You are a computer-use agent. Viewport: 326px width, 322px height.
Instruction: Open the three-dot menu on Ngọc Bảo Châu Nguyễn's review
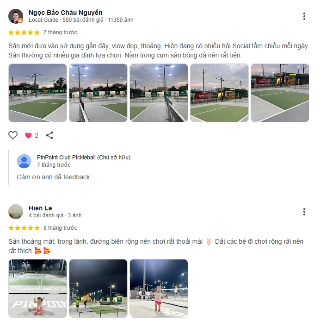point(304,16)
